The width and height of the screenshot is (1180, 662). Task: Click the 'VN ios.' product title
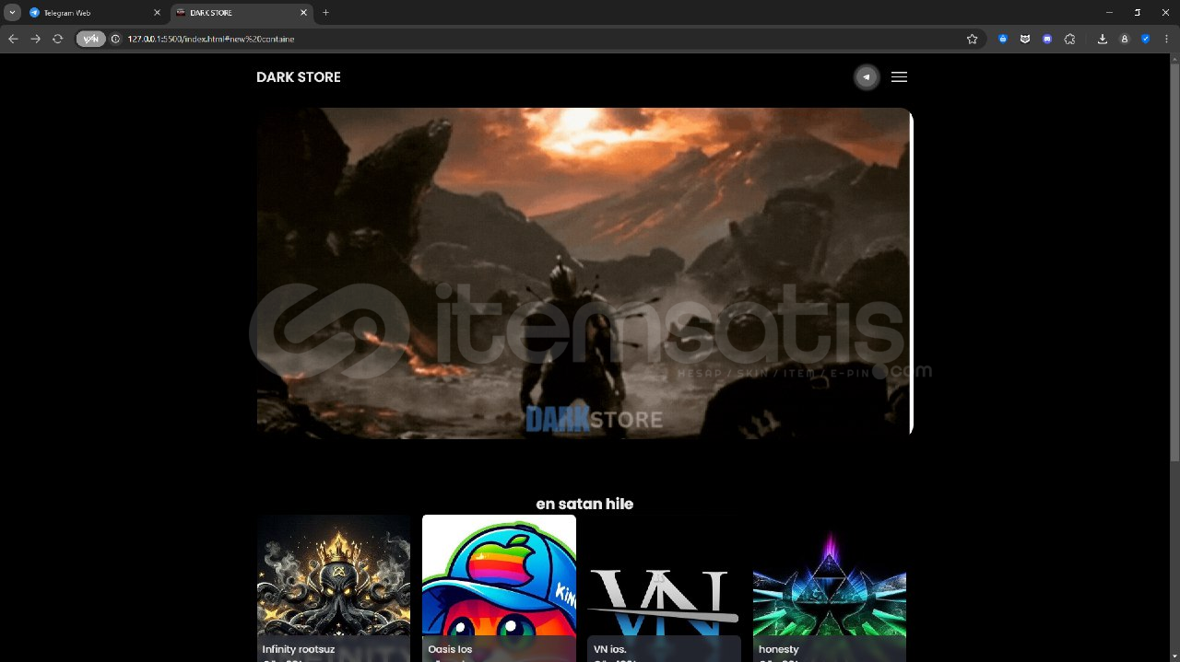pos(610,649)
